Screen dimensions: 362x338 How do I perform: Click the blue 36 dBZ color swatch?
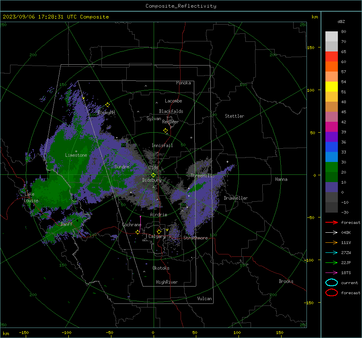pos(331,147)
